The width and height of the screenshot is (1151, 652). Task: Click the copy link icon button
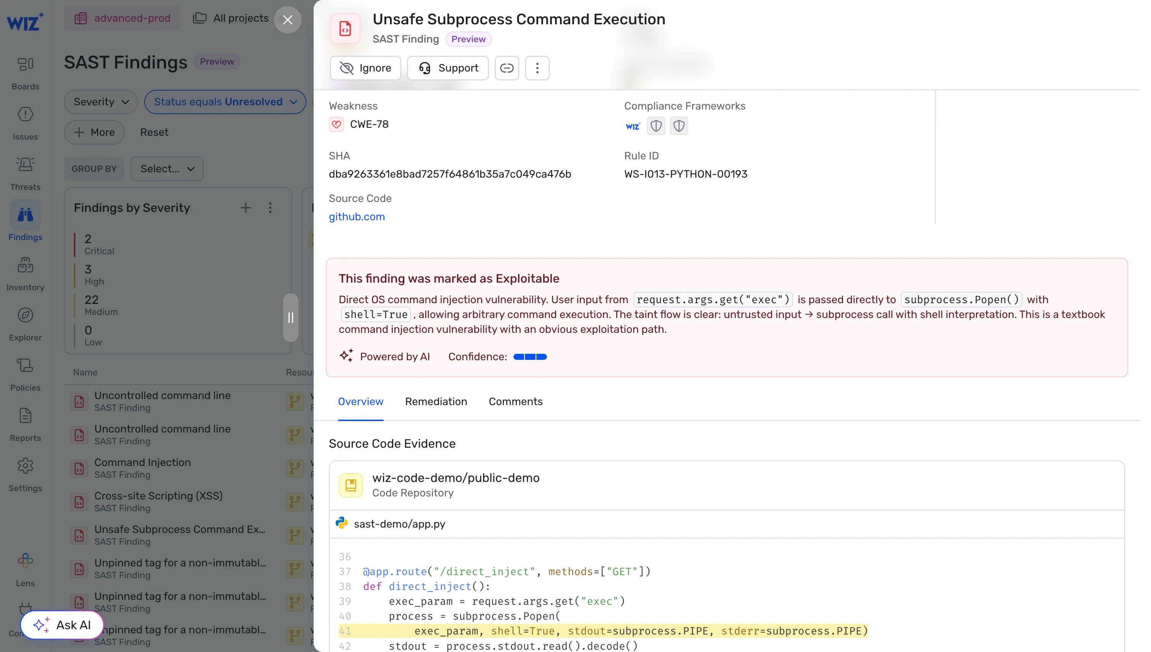point(506,68)
